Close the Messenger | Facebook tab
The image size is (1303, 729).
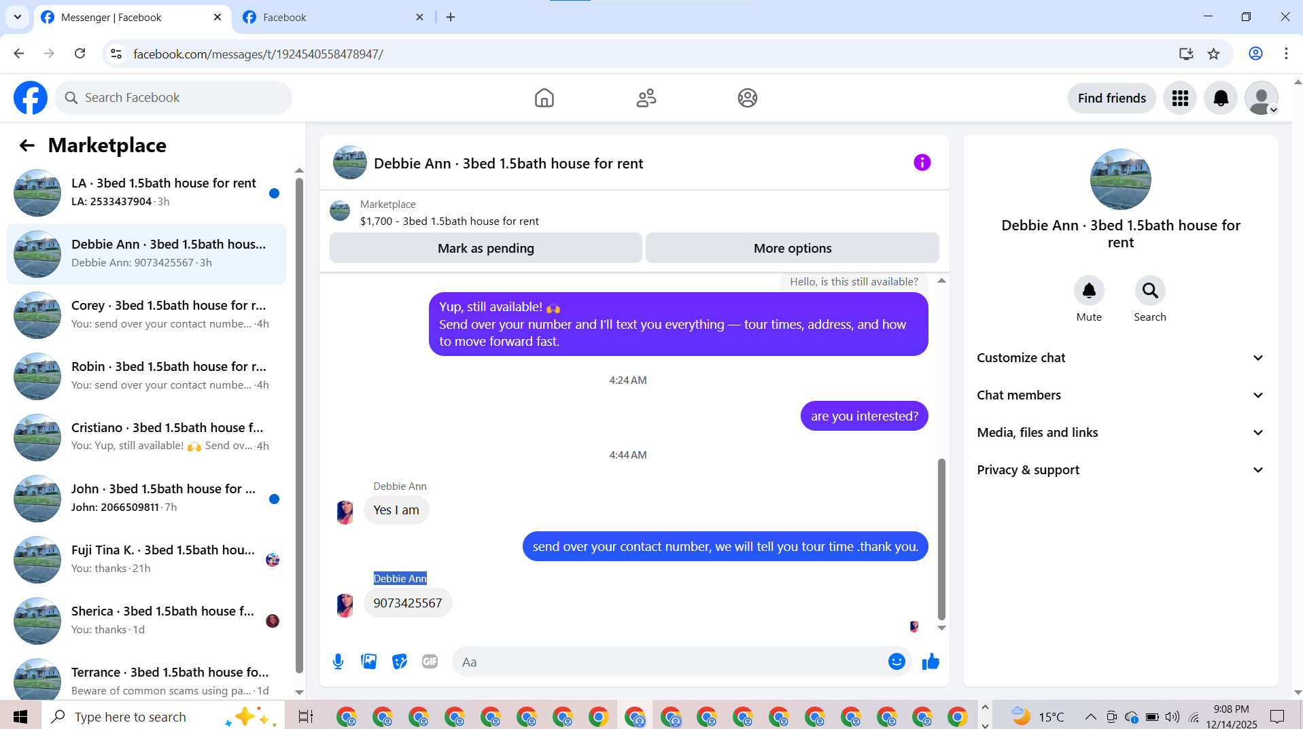point(218,17)
